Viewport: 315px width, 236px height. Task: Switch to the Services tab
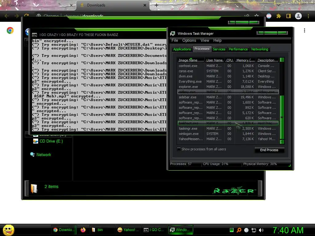(x=219, y=49)
